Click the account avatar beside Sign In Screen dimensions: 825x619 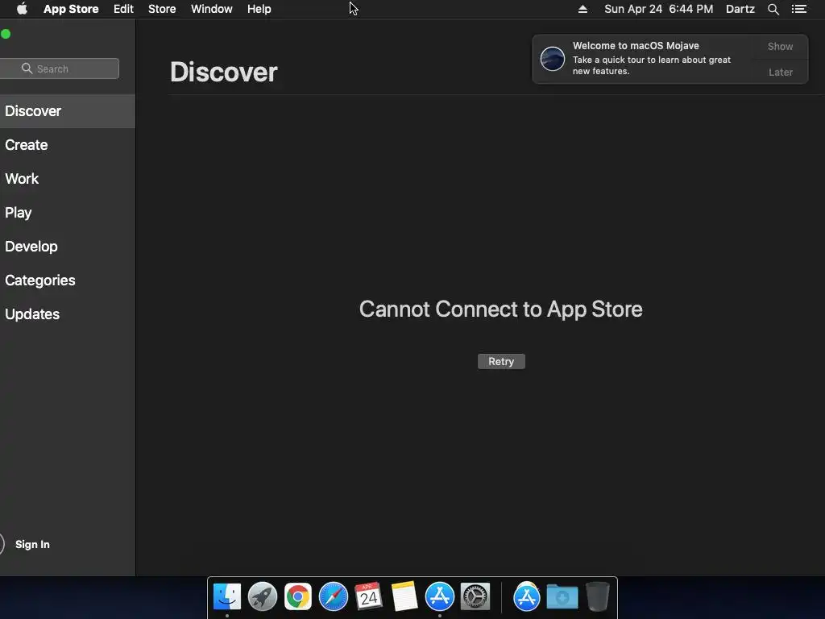click(2, 544)
